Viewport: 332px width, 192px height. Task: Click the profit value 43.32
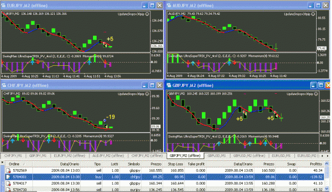[318, 190]
